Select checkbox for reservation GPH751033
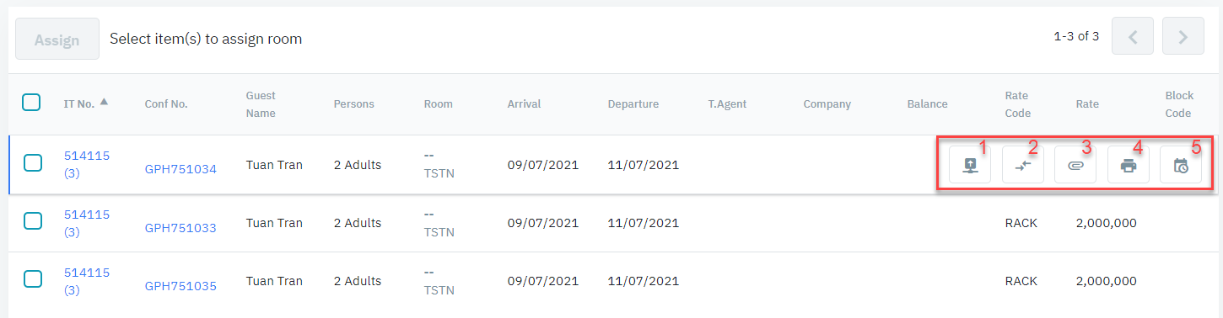 [x=33, y=221]
